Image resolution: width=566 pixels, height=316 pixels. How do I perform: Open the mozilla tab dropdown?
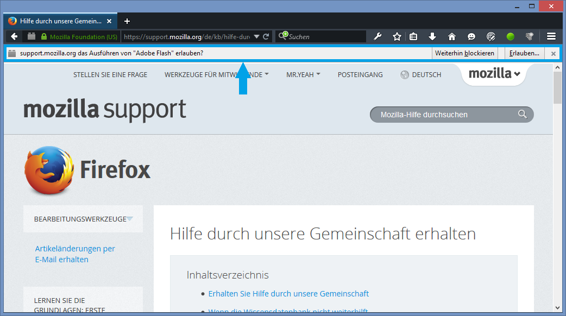494,74
